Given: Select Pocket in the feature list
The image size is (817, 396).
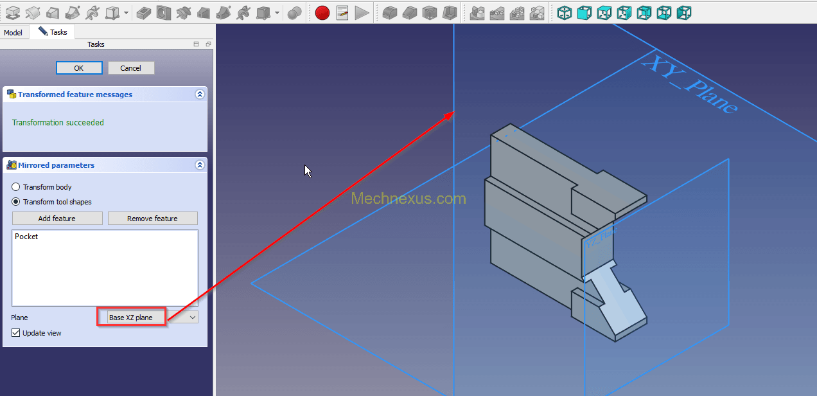Looking at the screenshot, I should click(26, 237).
